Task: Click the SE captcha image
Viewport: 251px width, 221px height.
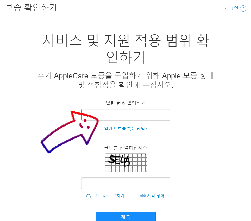Action: [126, 163]
